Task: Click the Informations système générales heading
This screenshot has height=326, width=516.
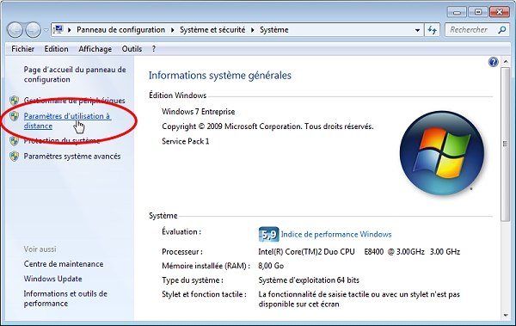Action: (x=220, y=76)
